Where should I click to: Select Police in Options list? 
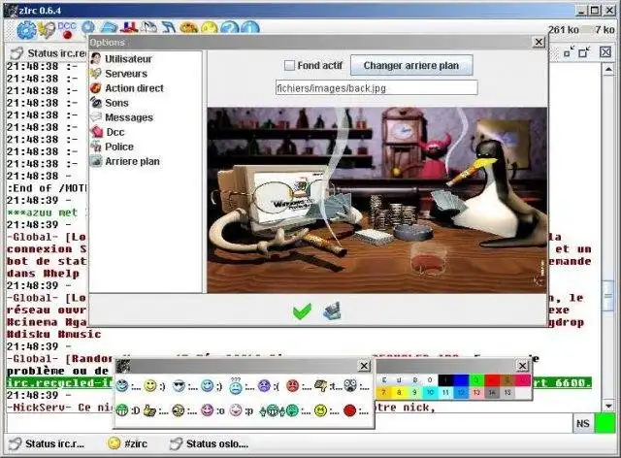pos(119,147)
